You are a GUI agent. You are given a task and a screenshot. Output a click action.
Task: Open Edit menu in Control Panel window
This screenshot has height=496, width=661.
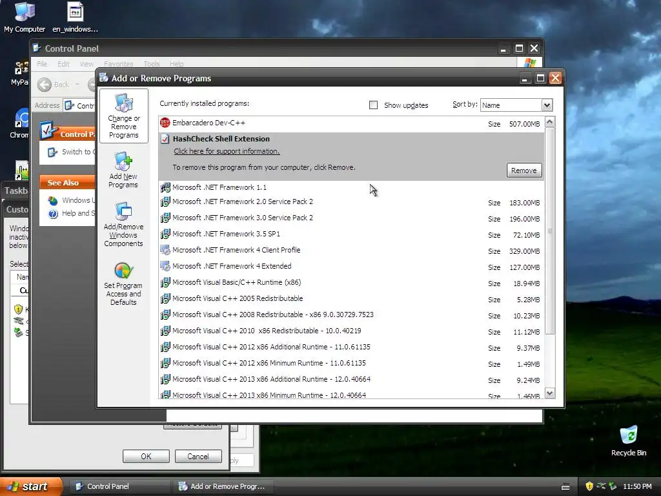pyautogui.click(x=63, y=64)
